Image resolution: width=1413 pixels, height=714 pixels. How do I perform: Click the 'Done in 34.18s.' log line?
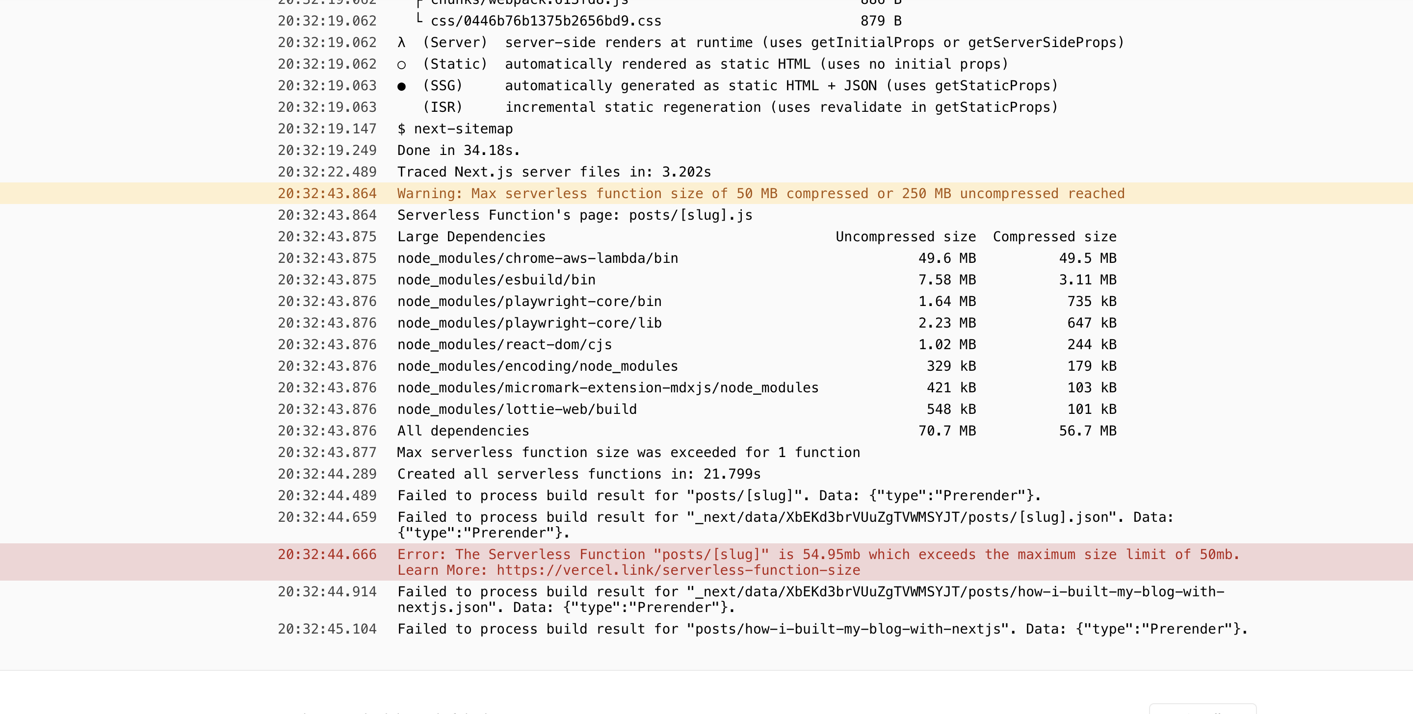(x=458, y=150)
